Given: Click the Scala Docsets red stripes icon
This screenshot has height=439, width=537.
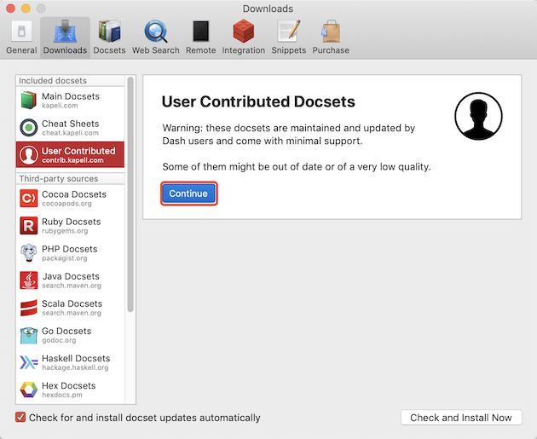Looking at the screenshot, I should click(29, 308).
